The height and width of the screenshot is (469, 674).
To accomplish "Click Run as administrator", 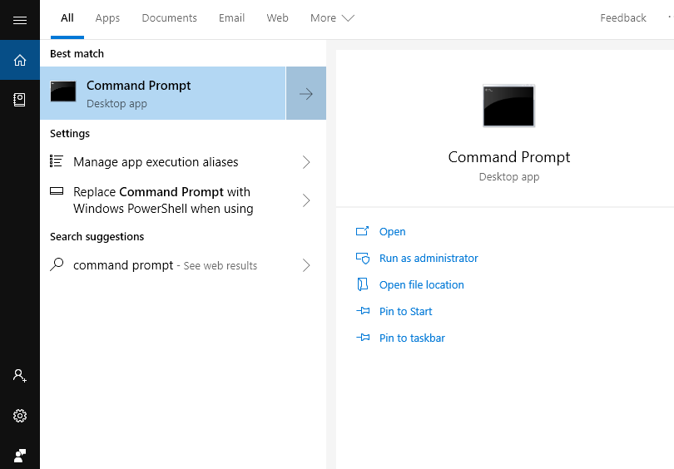I will 429,259.
